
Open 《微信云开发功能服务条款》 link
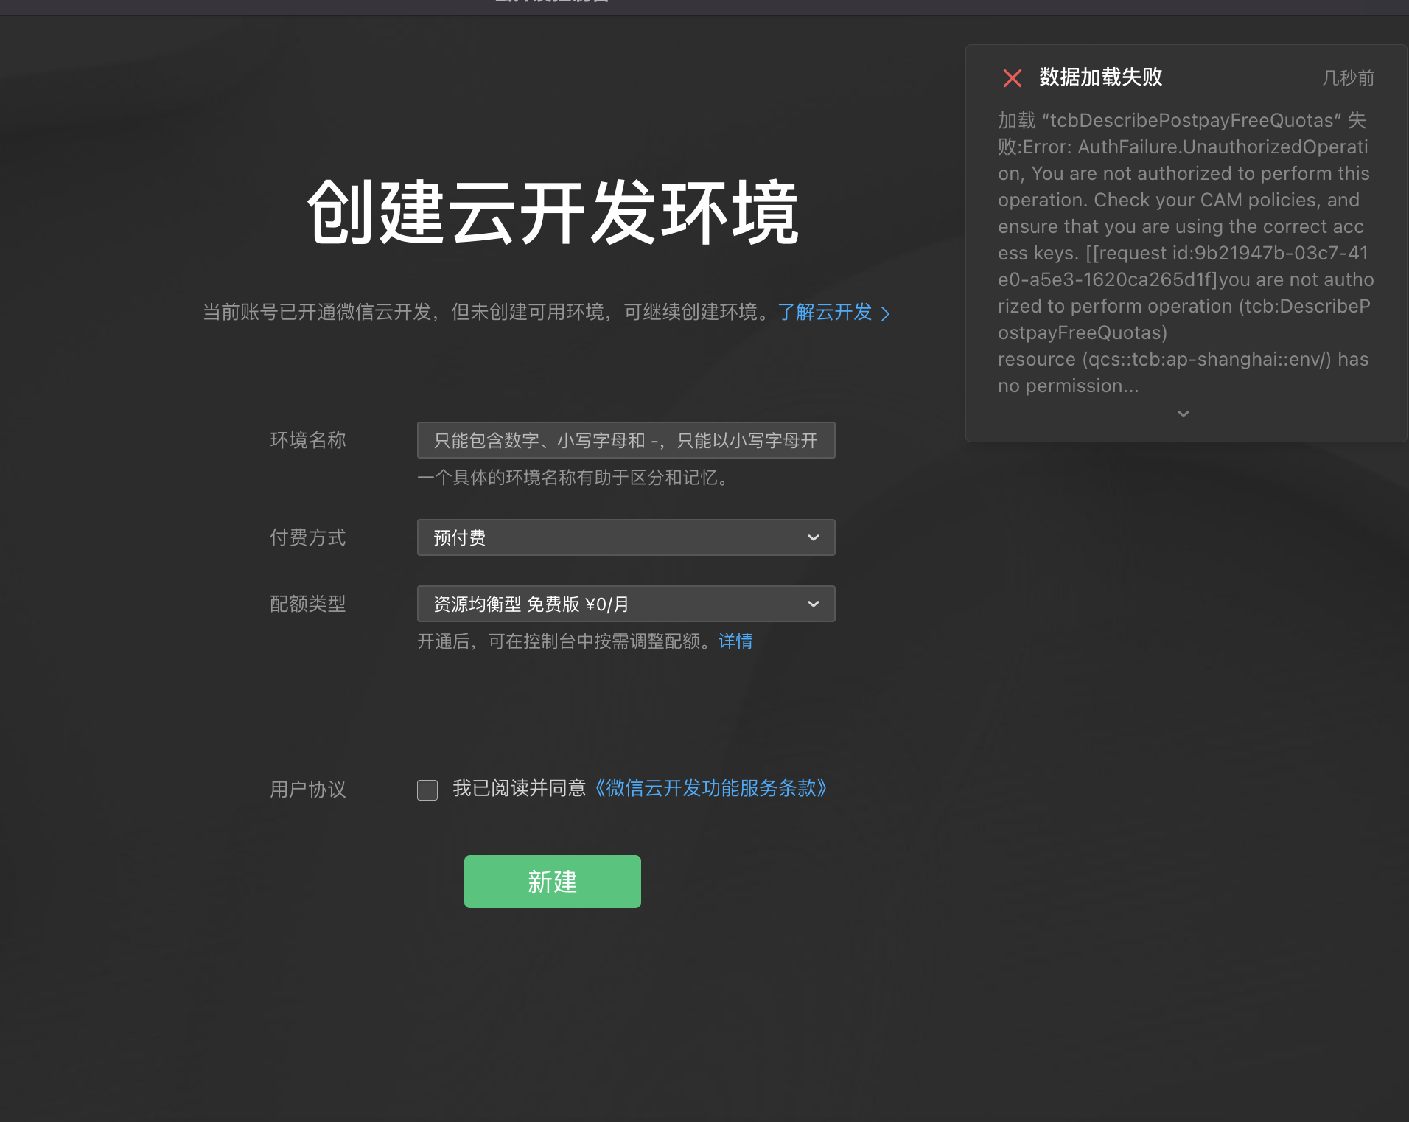point(711,789)
